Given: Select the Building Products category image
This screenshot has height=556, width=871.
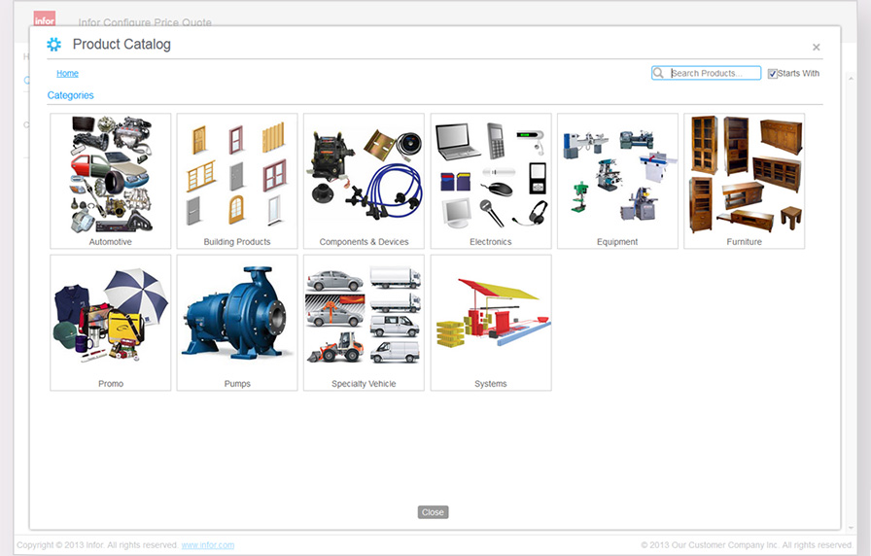Looking at the screenshot, I should [237, 175].
